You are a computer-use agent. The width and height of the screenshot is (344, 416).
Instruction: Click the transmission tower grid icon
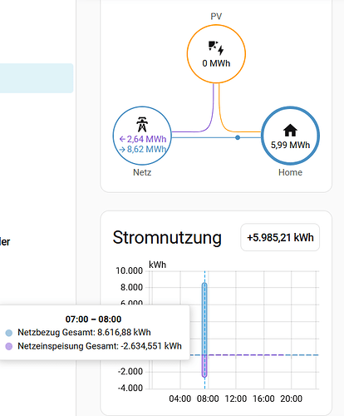[x=142, y=125]
